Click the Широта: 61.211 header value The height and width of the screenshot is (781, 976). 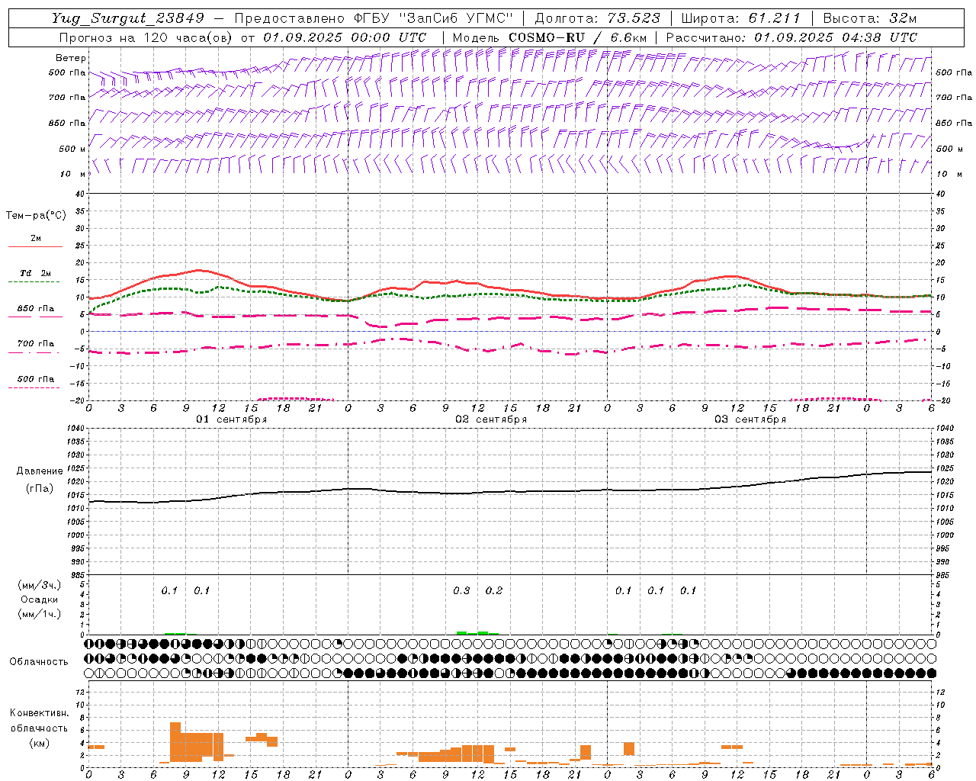(x=740, y=18)
